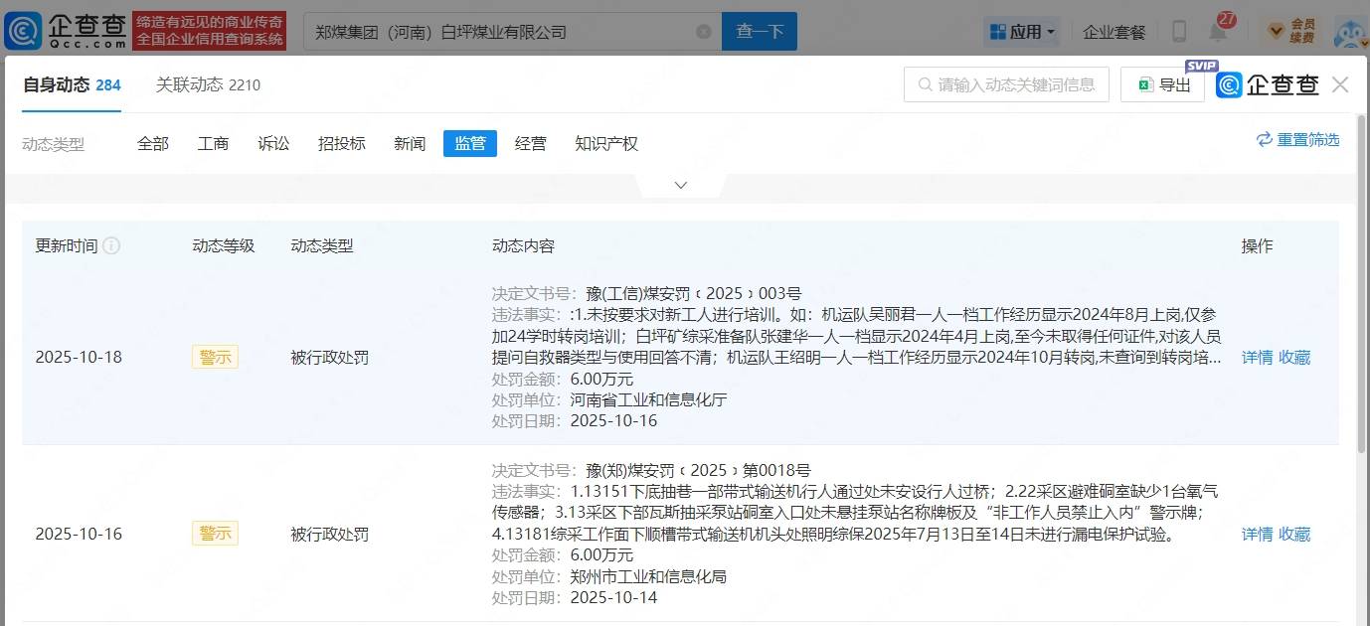Open the 应用 dropdown menu

coord(1020,31)
